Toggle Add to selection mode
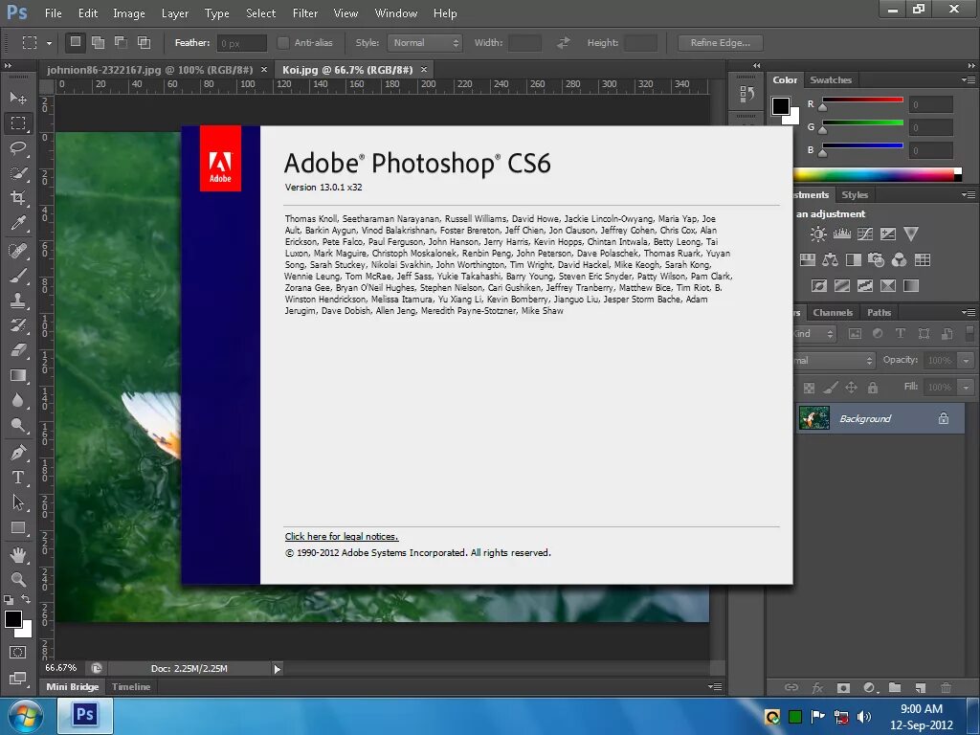980x735 pixels. 99,42
